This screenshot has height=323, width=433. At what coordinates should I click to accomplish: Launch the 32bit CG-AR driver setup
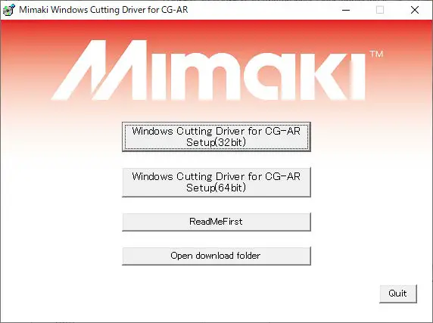[216, 137]
